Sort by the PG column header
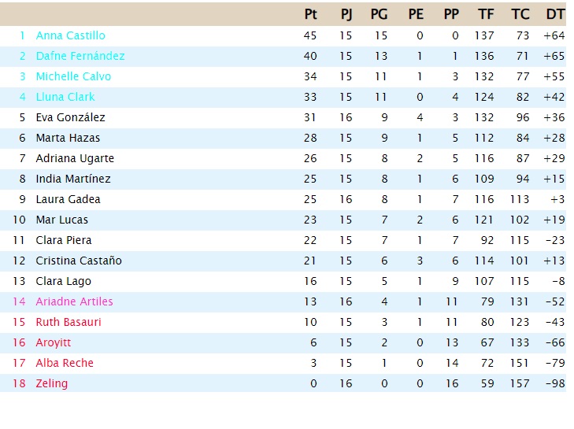The image size is (574, 429). [379, 14]
